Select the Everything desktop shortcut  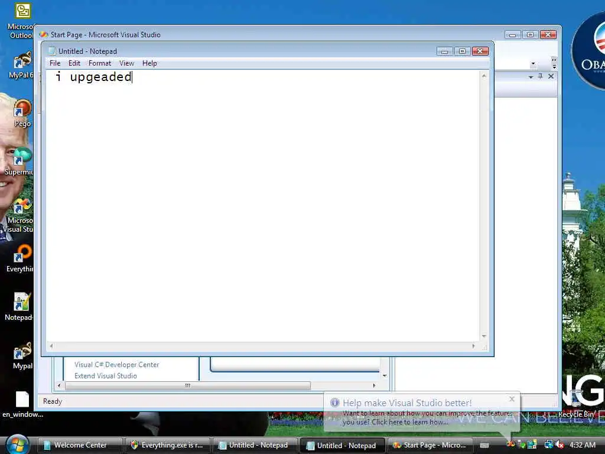click(20, 259)
